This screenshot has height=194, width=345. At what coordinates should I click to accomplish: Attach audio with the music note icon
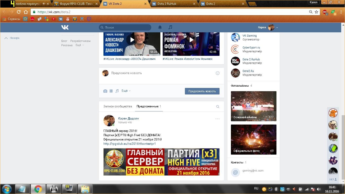(x=117, y=91)
